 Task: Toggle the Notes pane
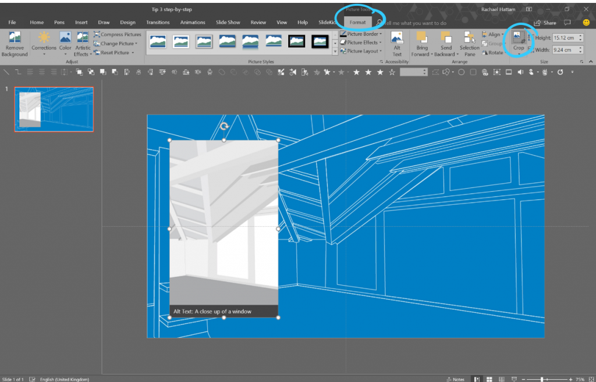456,379
